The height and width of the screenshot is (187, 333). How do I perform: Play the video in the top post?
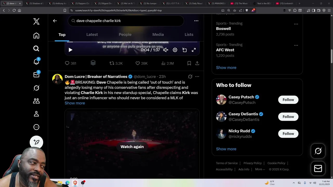71,50
